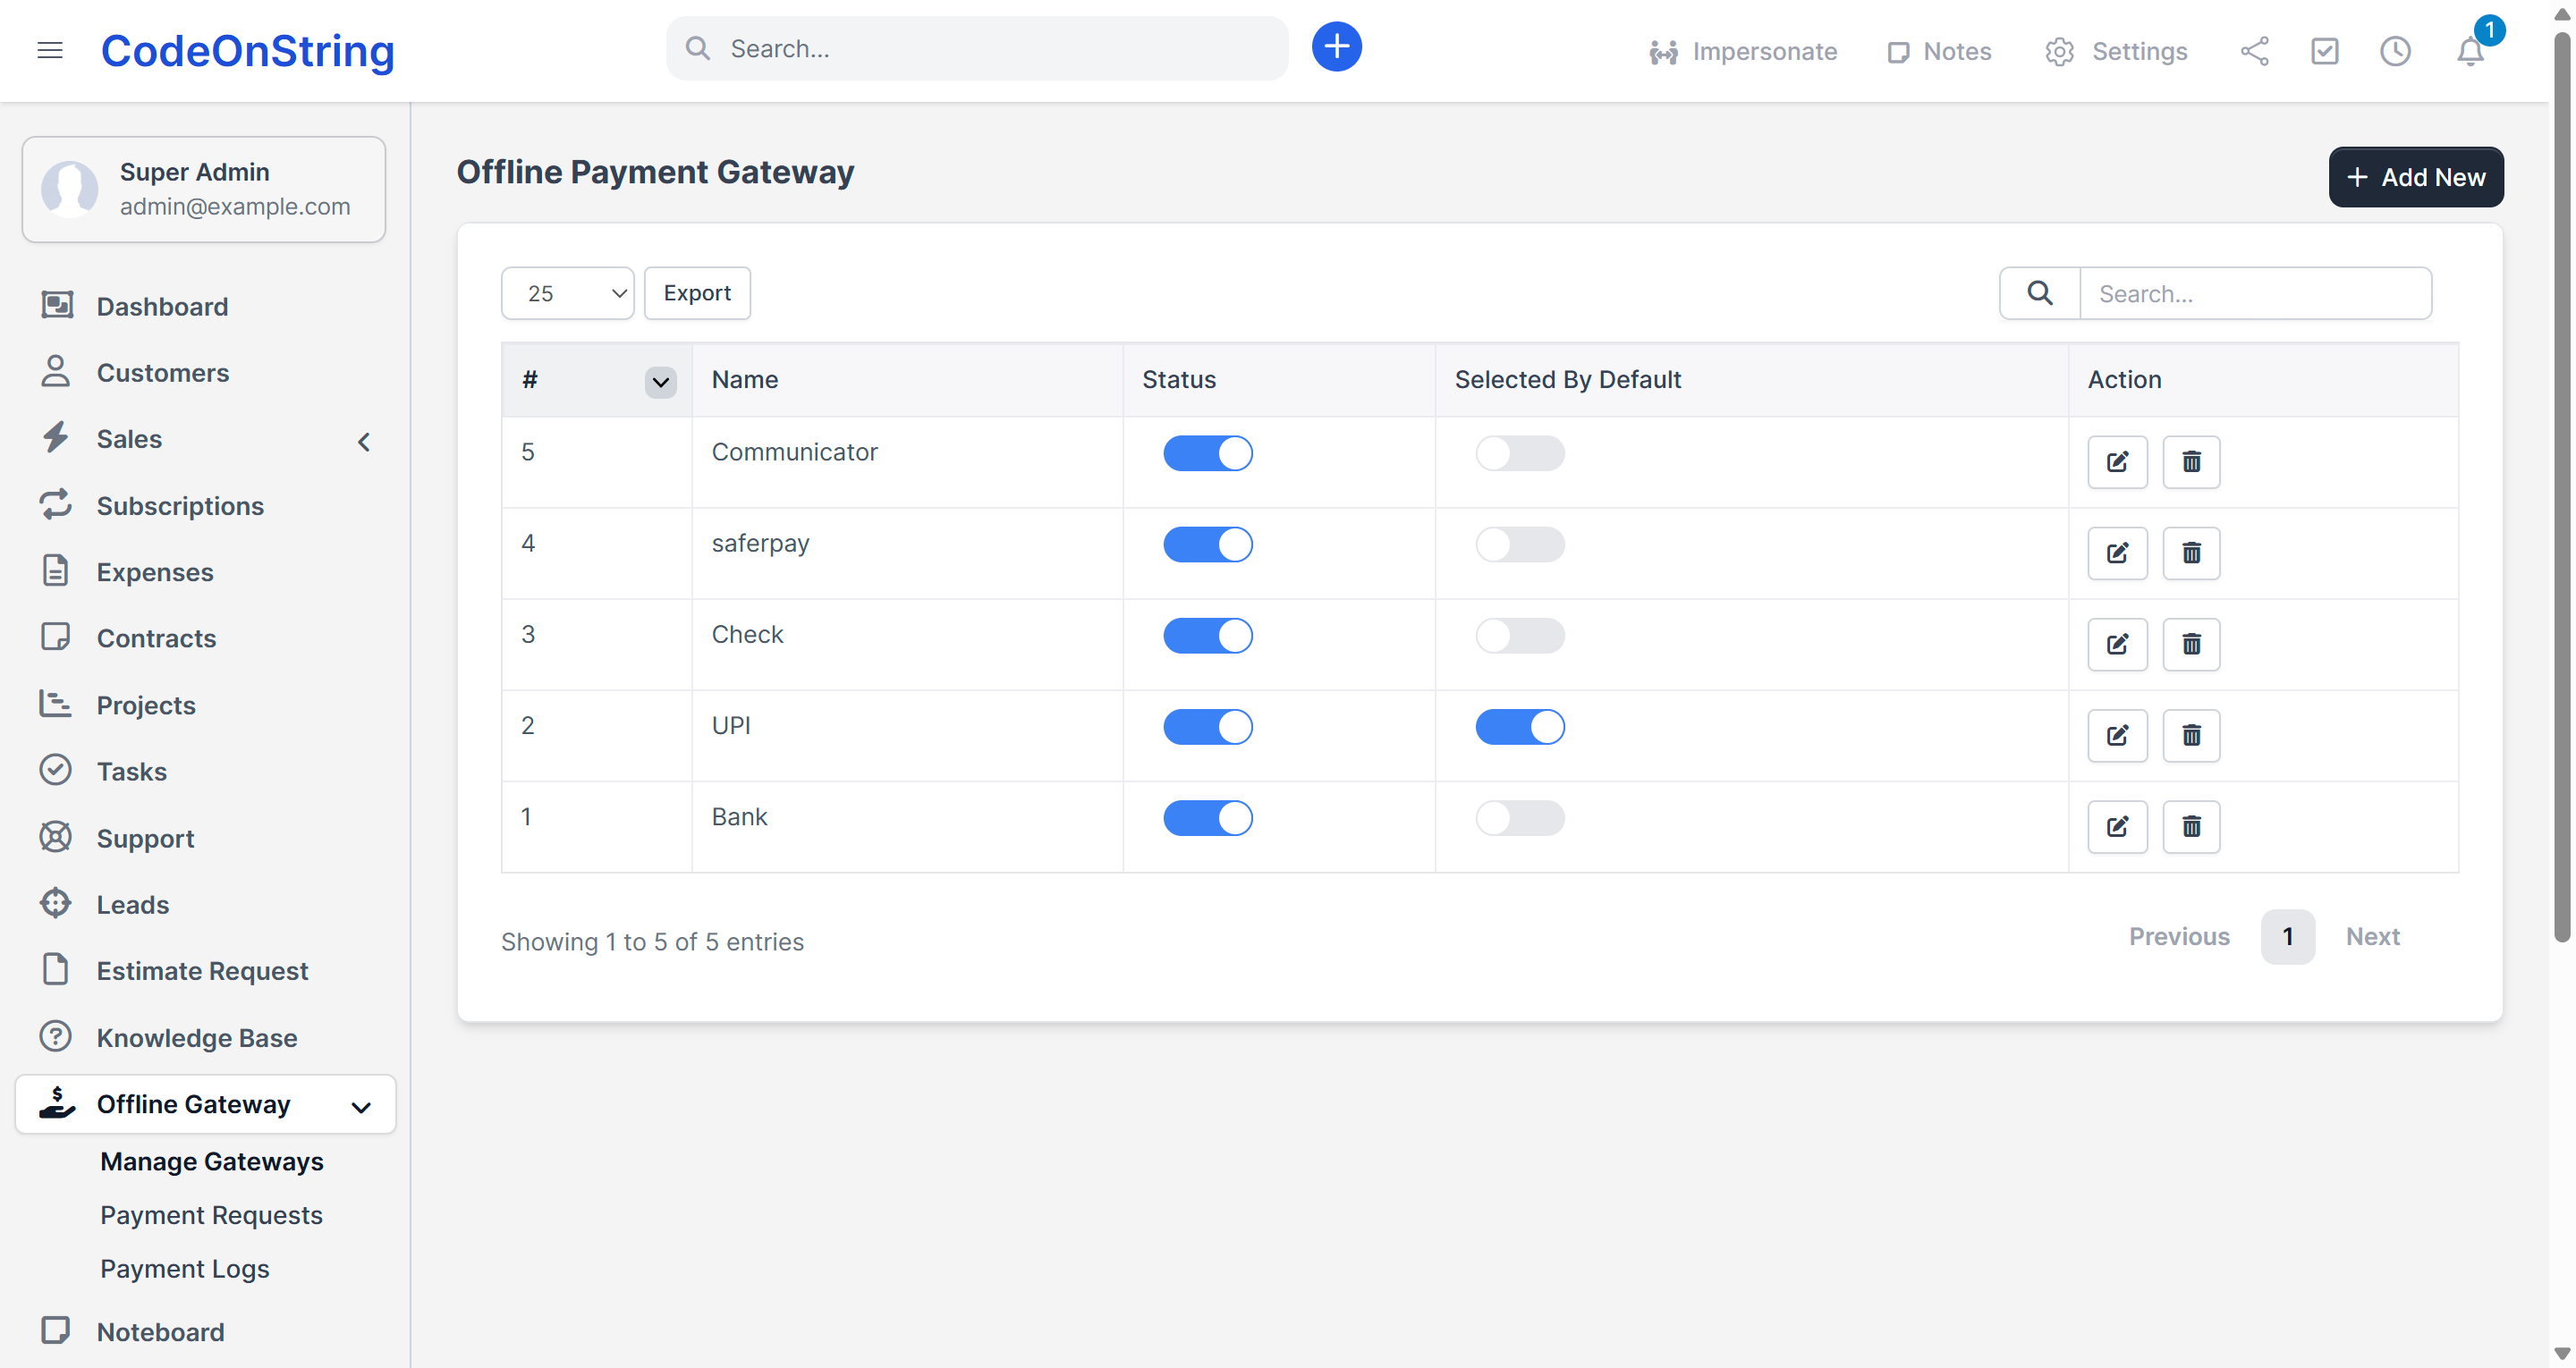Expand the Sales submenu arrow

[364, 442]
